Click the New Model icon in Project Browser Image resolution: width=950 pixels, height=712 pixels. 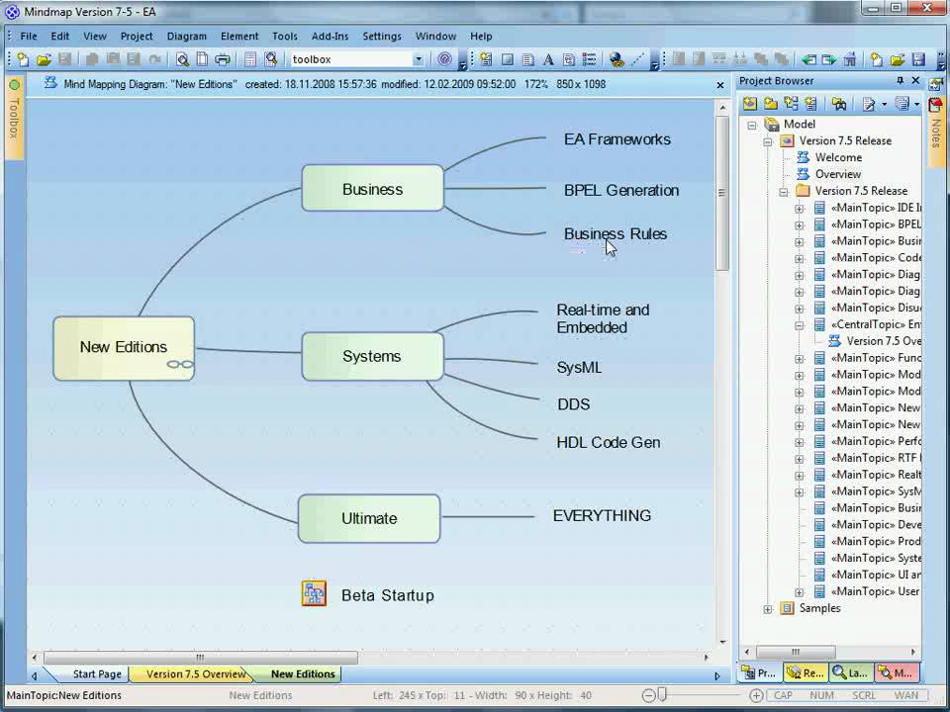point(750,104)
